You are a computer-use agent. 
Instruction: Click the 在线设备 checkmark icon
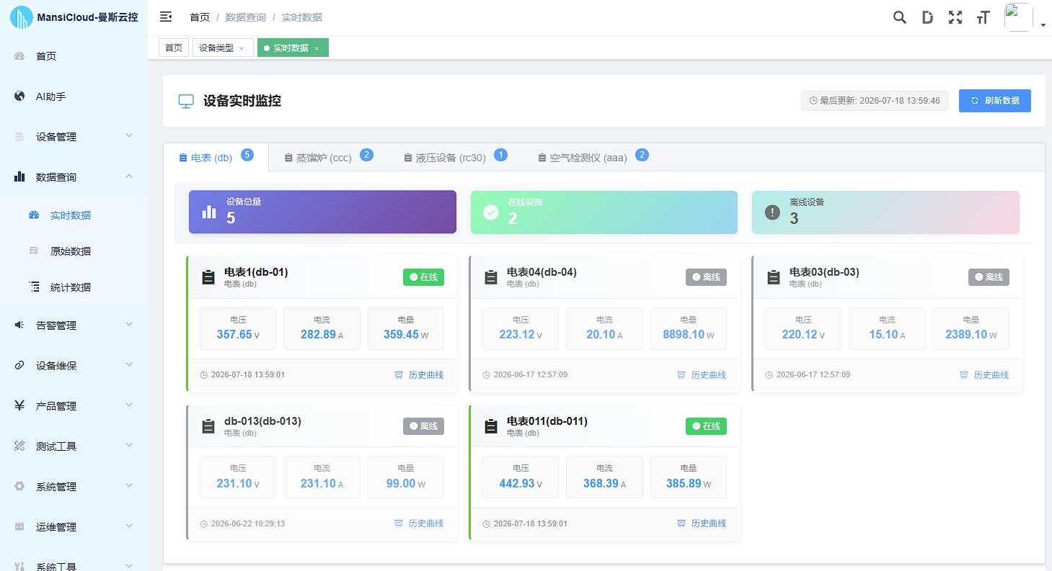coord(491,212)
